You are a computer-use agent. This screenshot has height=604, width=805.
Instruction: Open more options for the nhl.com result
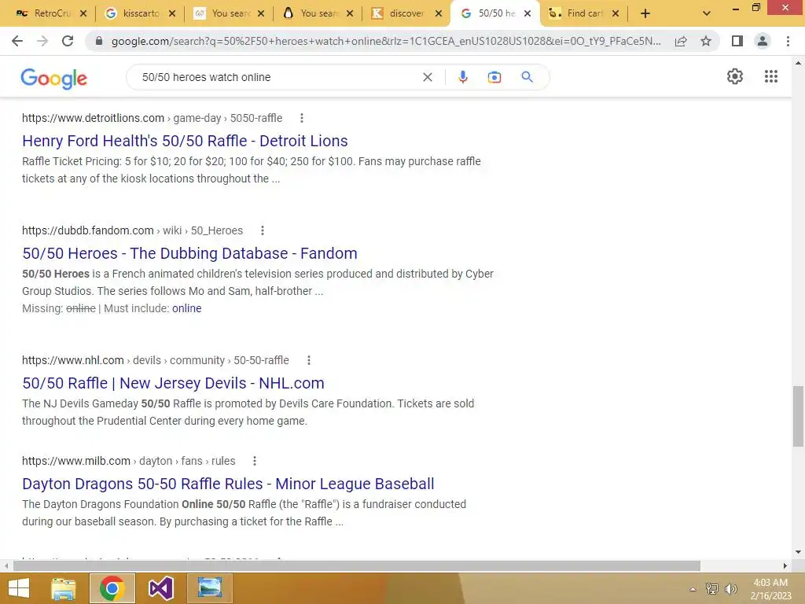pyautogui.click(x=308, y=360)
